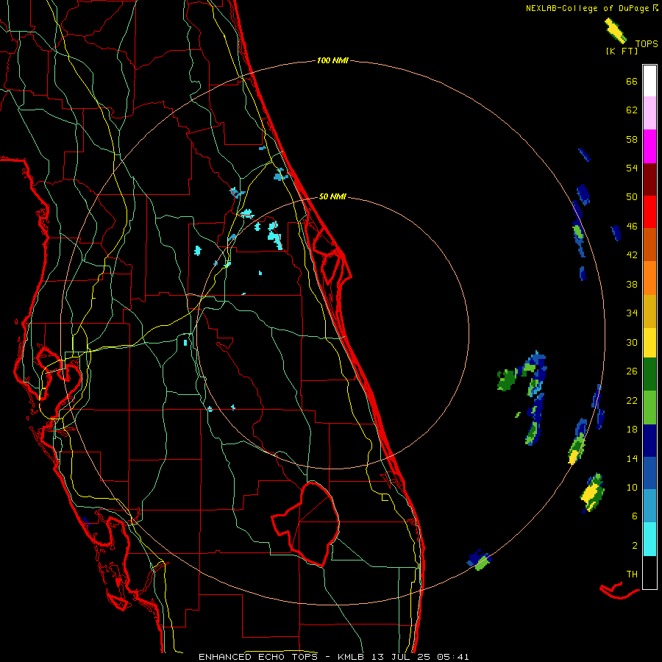This screenshot has height=662, width=662.
Task: Click the orange 38 kft legend swatch
Action: [x=649, y=278]
